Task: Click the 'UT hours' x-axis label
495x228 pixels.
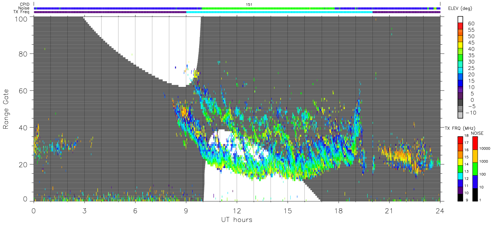Action: pos(237,220)
